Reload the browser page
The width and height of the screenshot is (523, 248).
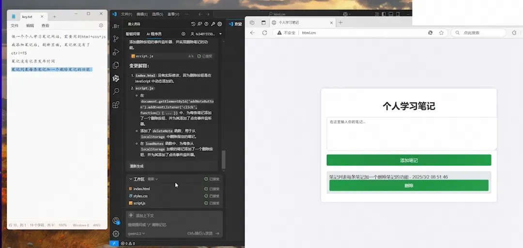(264, 33)
